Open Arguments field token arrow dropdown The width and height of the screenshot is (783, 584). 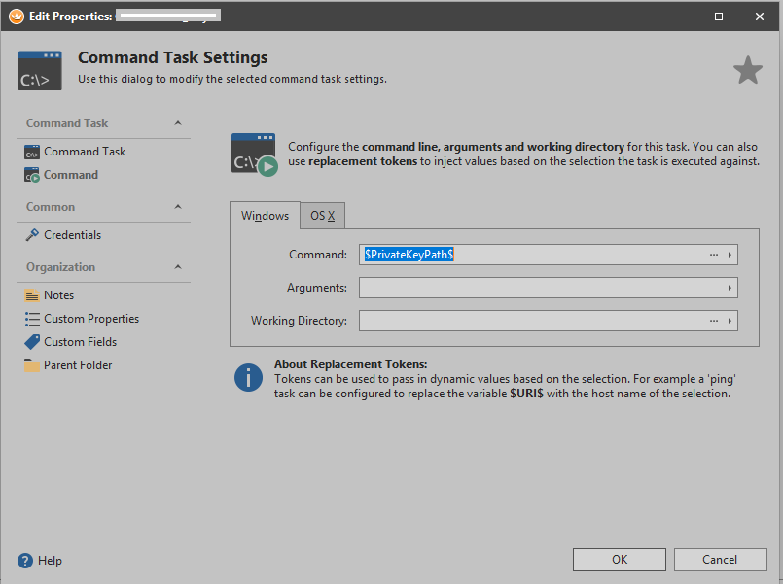(730, 288)
